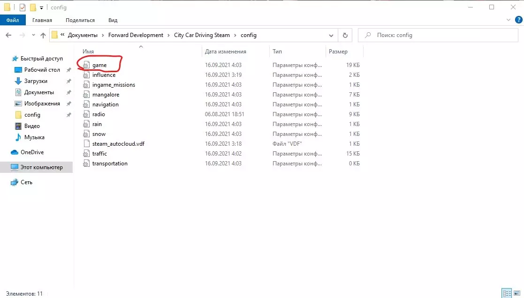Image resolution: width=524 pixels, height=298 pixels.
Task: Click Forward Development breadcrumb segment
Action: (136, 35)
